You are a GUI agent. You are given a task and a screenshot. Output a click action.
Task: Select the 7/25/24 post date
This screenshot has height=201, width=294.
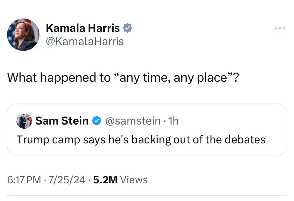click(67, 180)
